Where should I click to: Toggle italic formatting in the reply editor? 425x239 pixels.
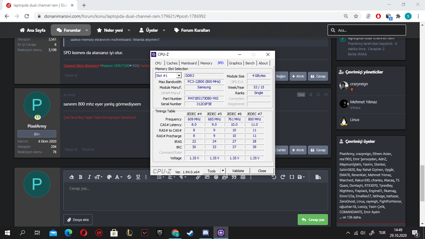pyautogui.click(x=89, y=177)
